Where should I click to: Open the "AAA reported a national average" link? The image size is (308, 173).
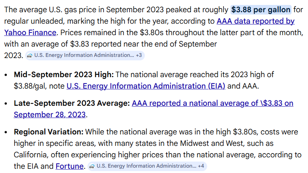click(x=212, y=103)
